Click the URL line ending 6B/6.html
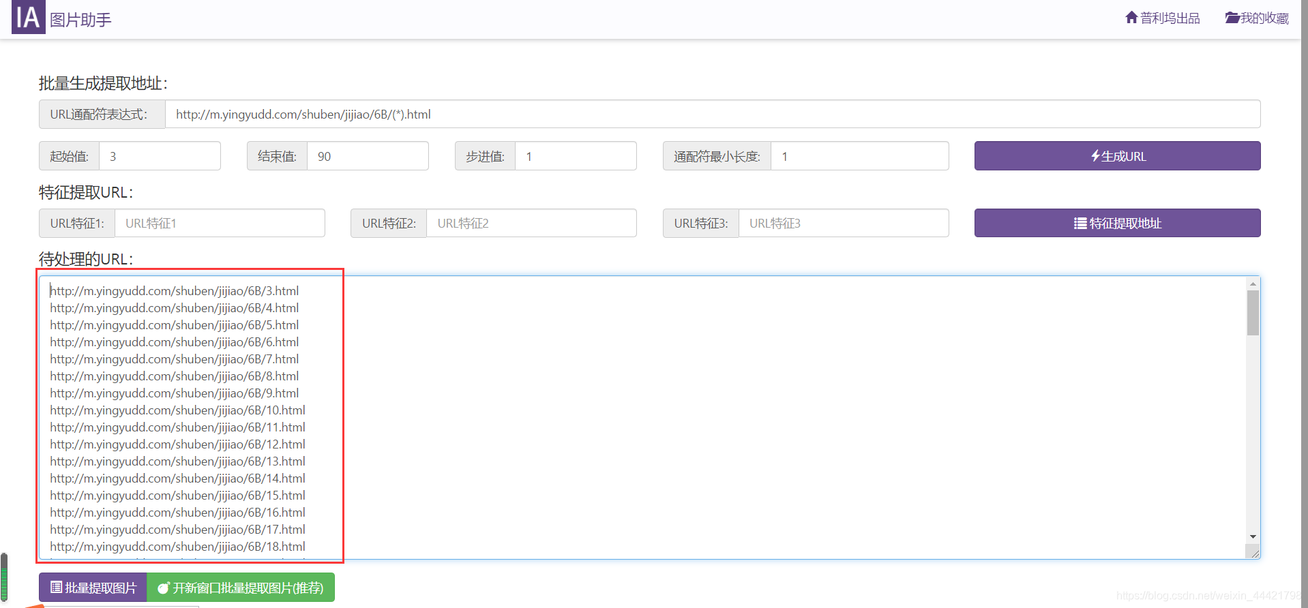Viewport: 1308px width, 608px height. click(x=175, y=342)
